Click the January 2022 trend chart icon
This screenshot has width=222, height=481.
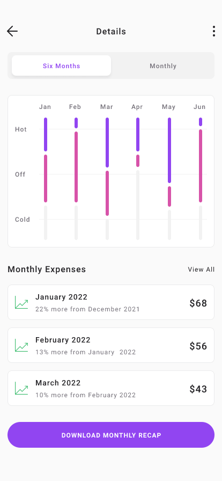(x=21, y=302)
